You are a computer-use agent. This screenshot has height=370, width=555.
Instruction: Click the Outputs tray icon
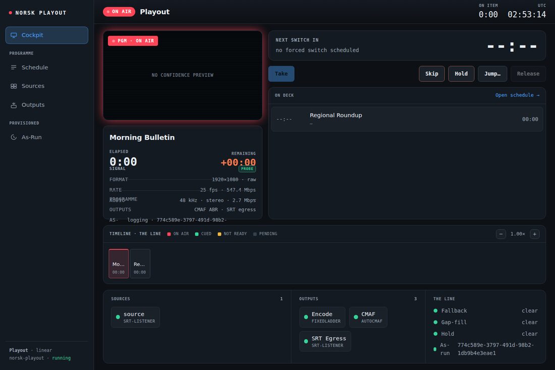click(x=14, y=105)
